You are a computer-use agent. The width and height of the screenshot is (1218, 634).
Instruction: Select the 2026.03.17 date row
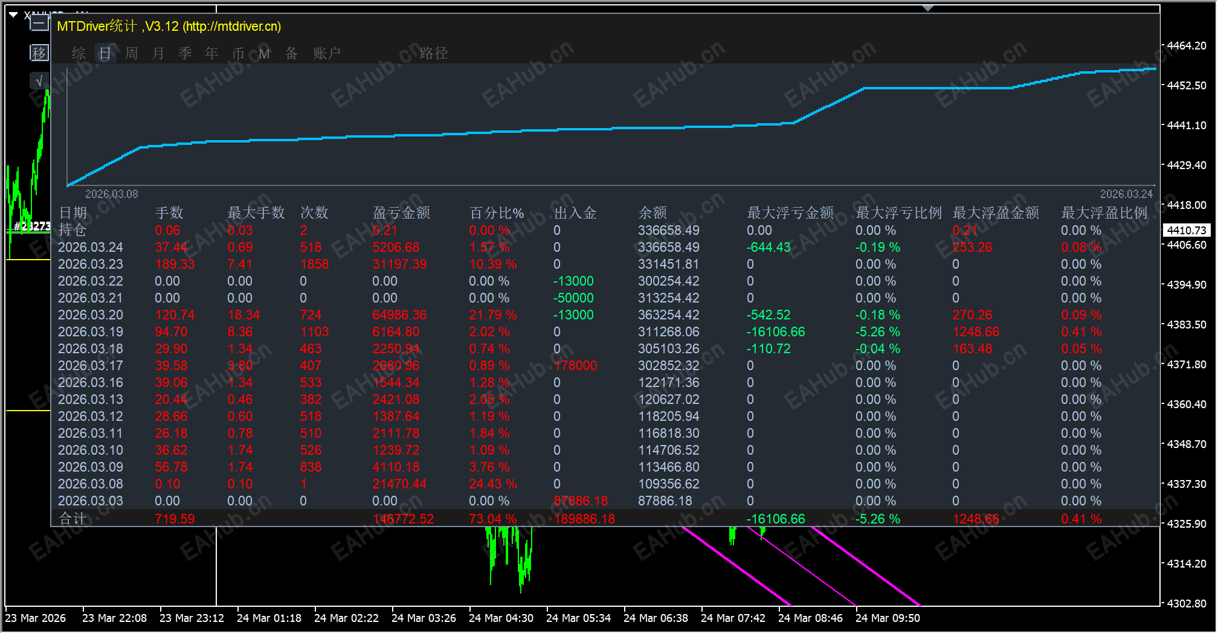coord(91,366)
